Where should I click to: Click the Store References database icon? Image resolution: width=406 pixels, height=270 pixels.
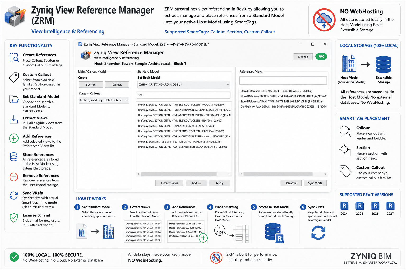[14, 157]
